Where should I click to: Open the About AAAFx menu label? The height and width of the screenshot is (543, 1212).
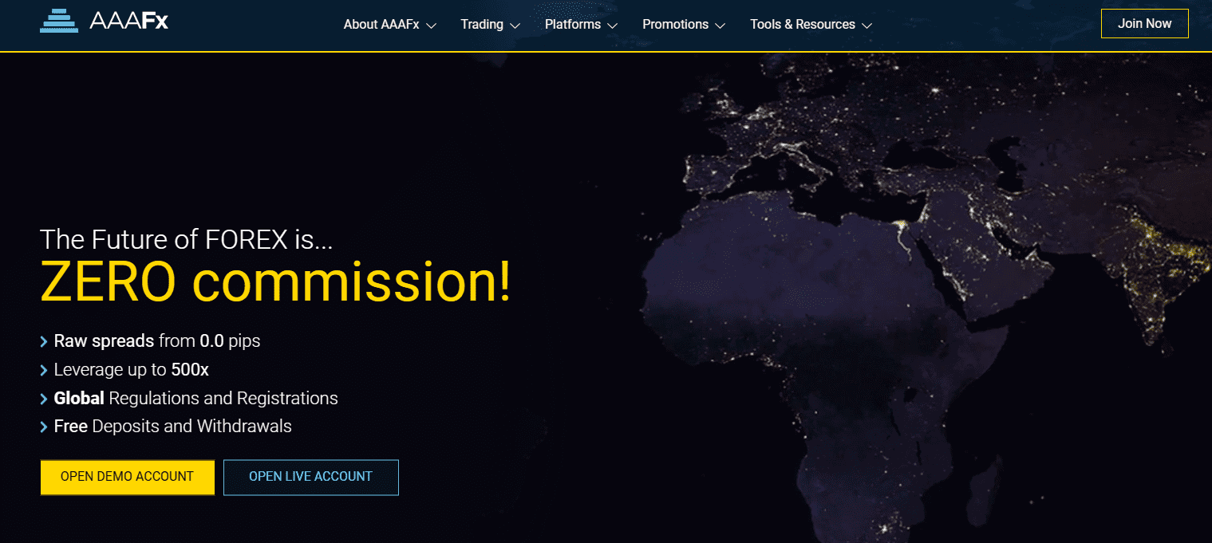coord(381,25)
